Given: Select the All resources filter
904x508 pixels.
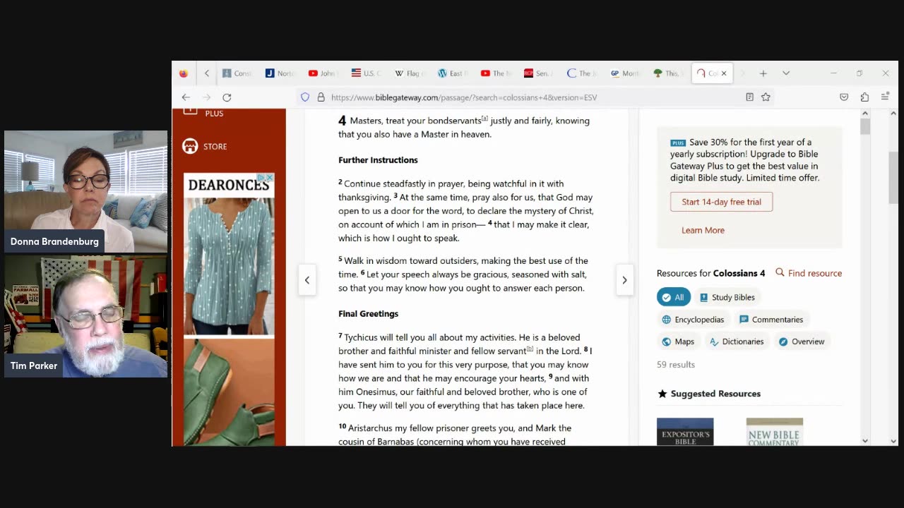Looking at the screenshot, I should pyautogui.click(x=674, y=297).
